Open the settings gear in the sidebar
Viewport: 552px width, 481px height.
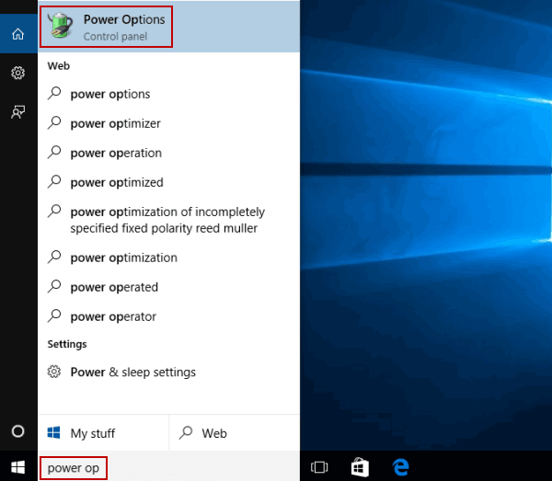pyautogui.click(x=18, y=73)
